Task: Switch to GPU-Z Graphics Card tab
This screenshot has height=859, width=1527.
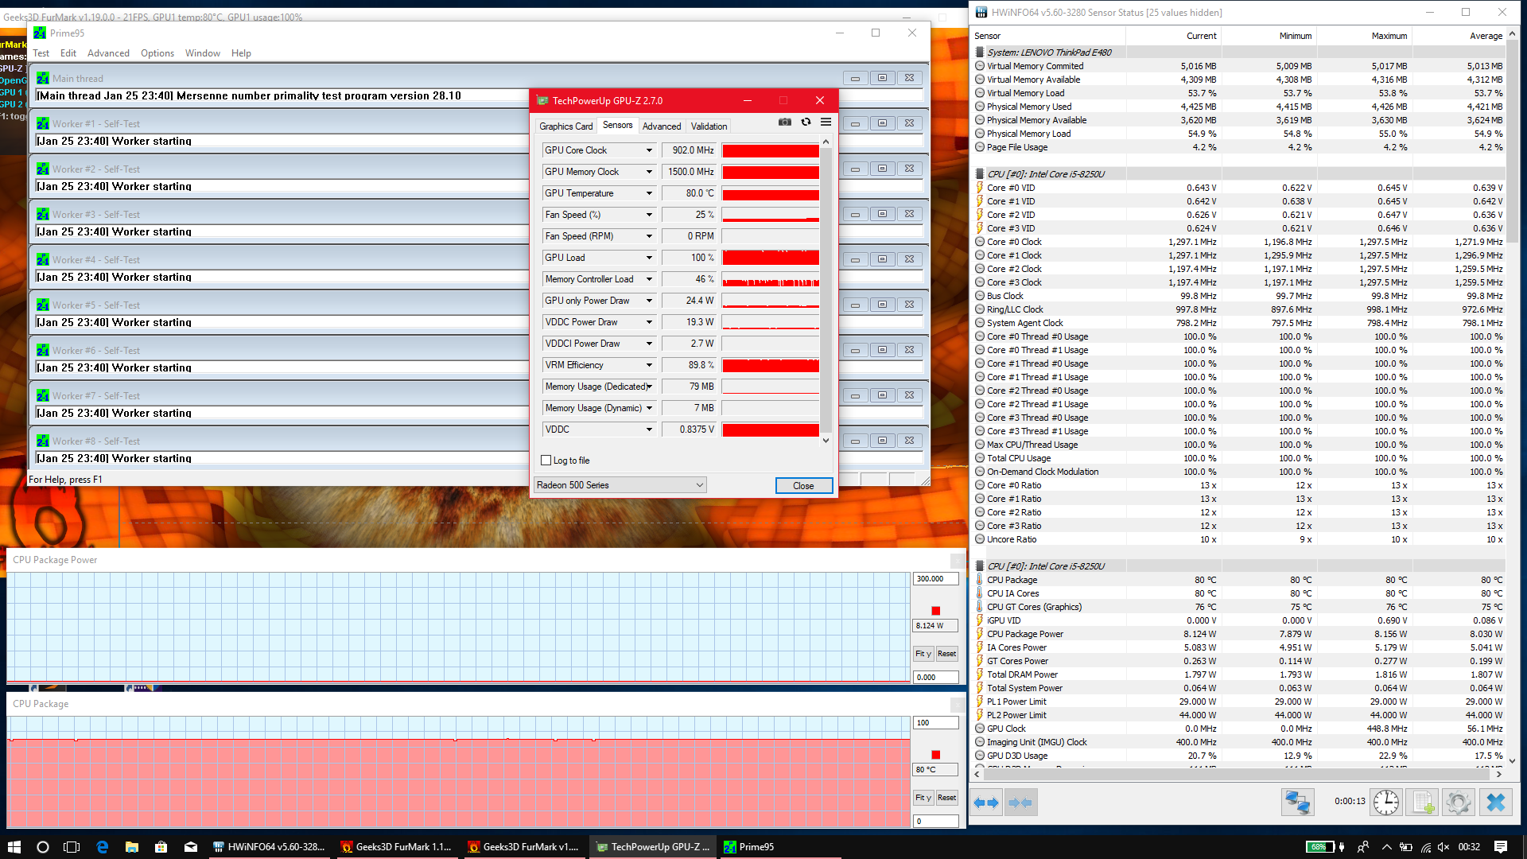Action: point(565,126)
